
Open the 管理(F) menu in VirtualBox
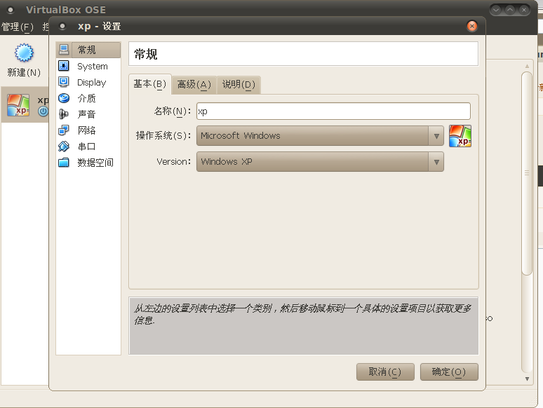pos(18,27)
